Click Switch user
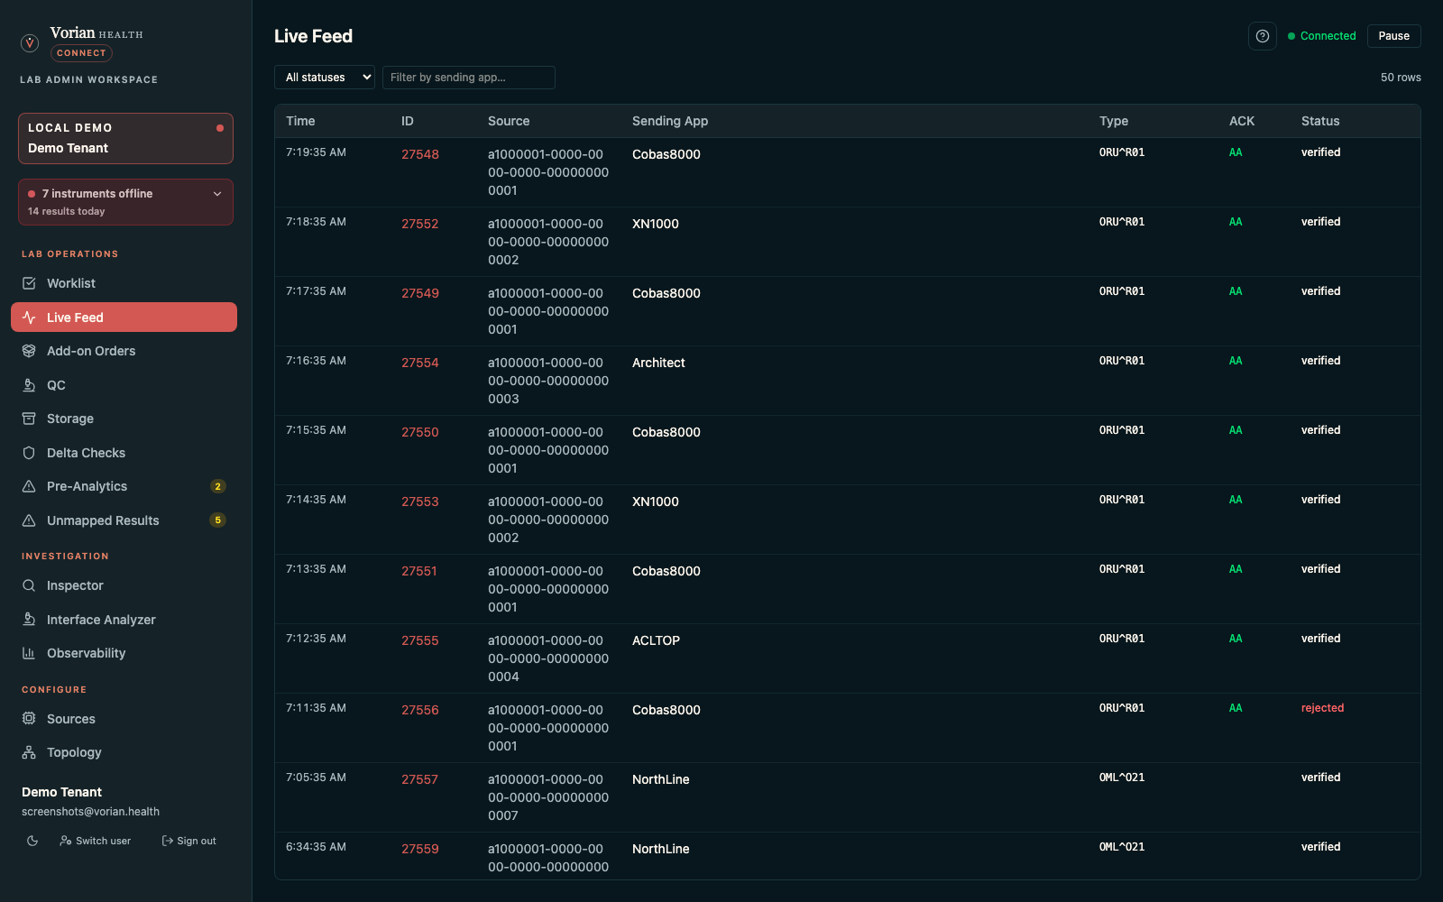Viewport: 1443px width, 902px height. click(x=95, y=841)
